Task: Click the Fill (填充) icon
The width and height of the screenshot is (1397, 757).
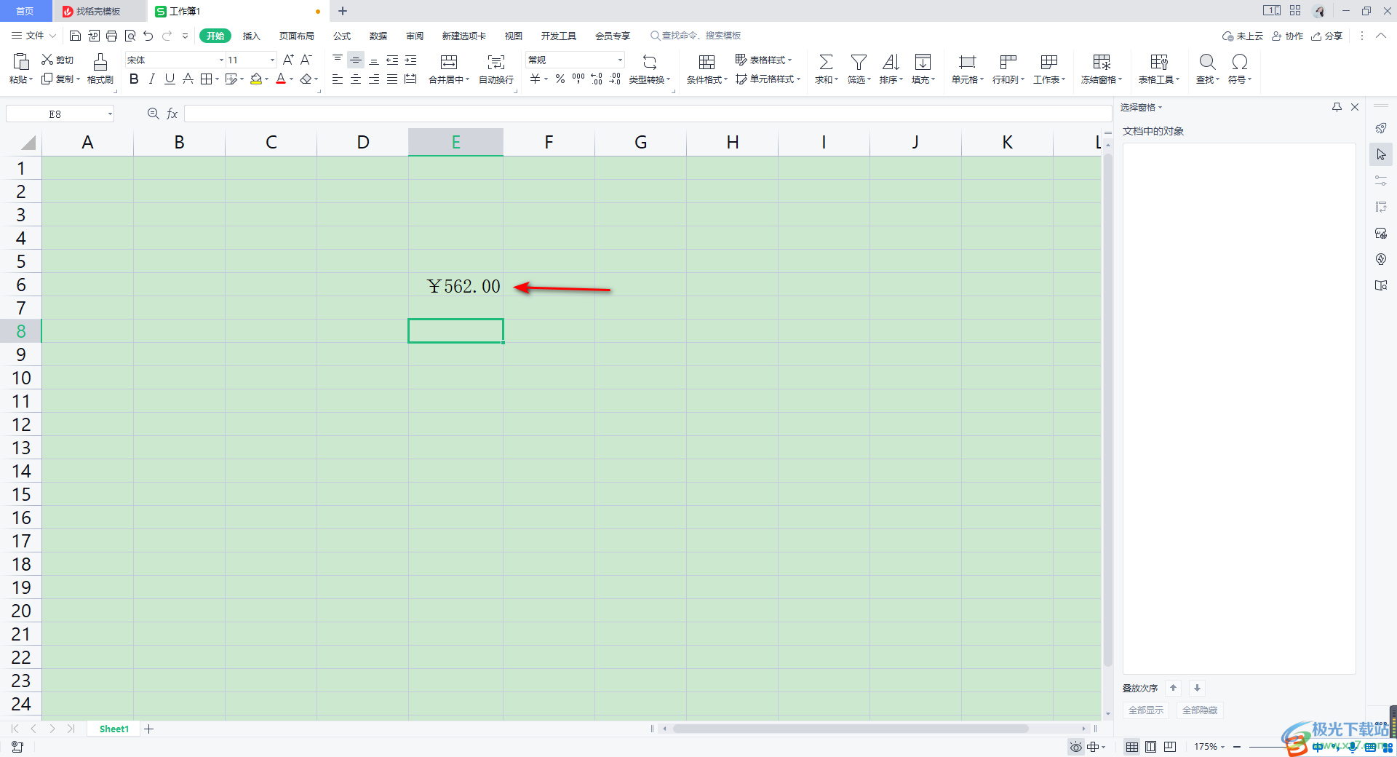Action: pos(923,62)
